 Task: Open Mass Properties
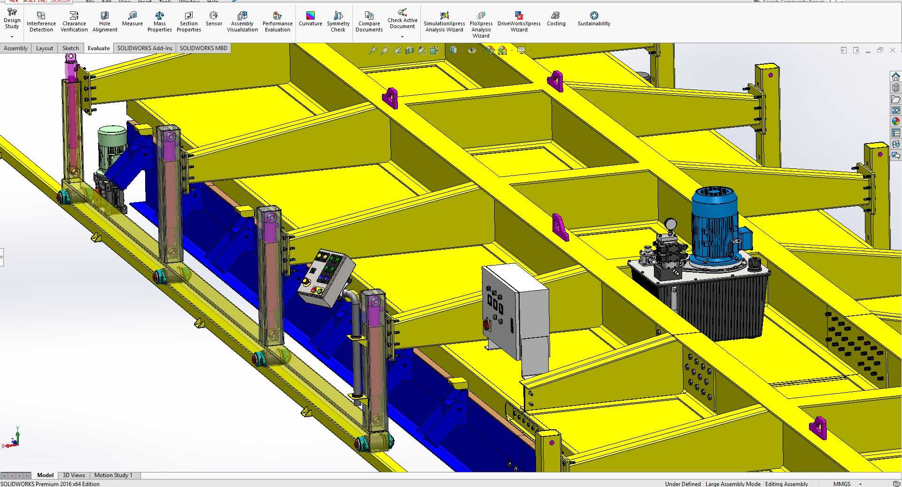(x=159, y=22)
